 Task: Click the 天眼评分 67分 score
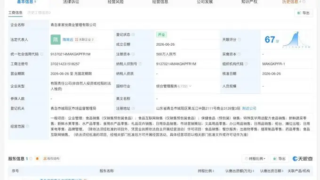[272, 40]
